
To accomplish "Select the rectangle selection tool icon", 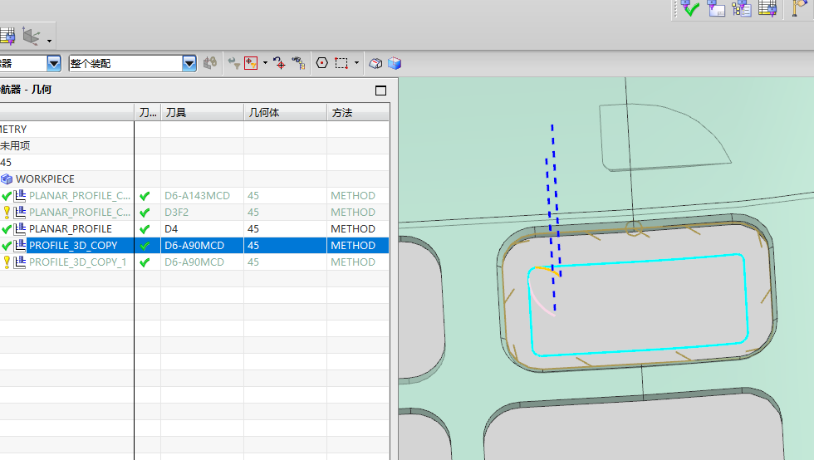I will point(341,63).
